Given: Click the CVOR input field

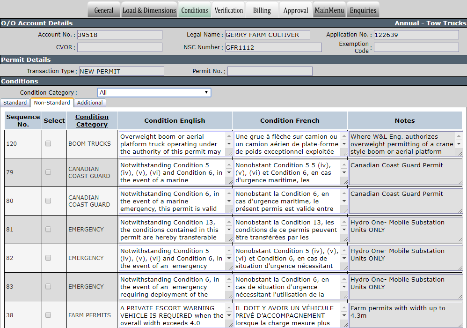Looking at the screenshot, I should [x=120, y=47].
